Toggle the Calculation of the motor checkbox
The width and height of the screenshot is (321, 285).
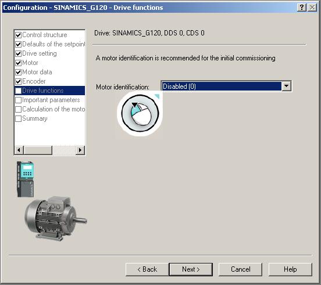click(x=19, y=109)
